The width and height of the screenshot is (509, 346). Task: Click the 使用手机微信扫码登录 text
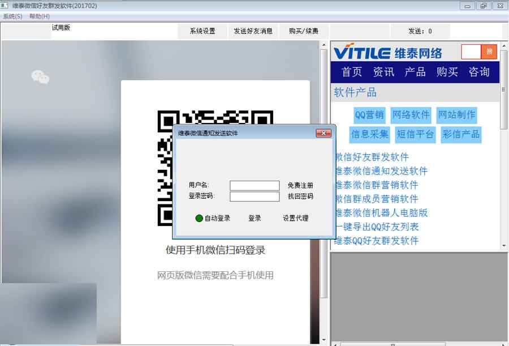coord(215,250)
